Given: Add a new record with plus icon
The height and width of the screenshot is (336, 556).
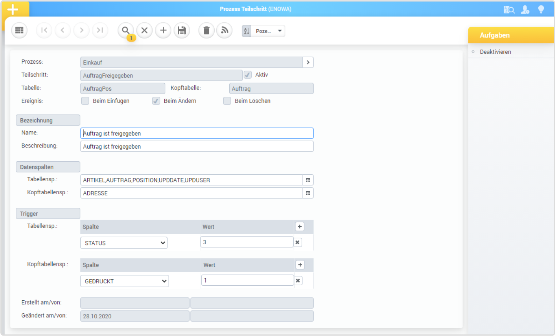Looking at the screenshot, I should click(163, 30).
